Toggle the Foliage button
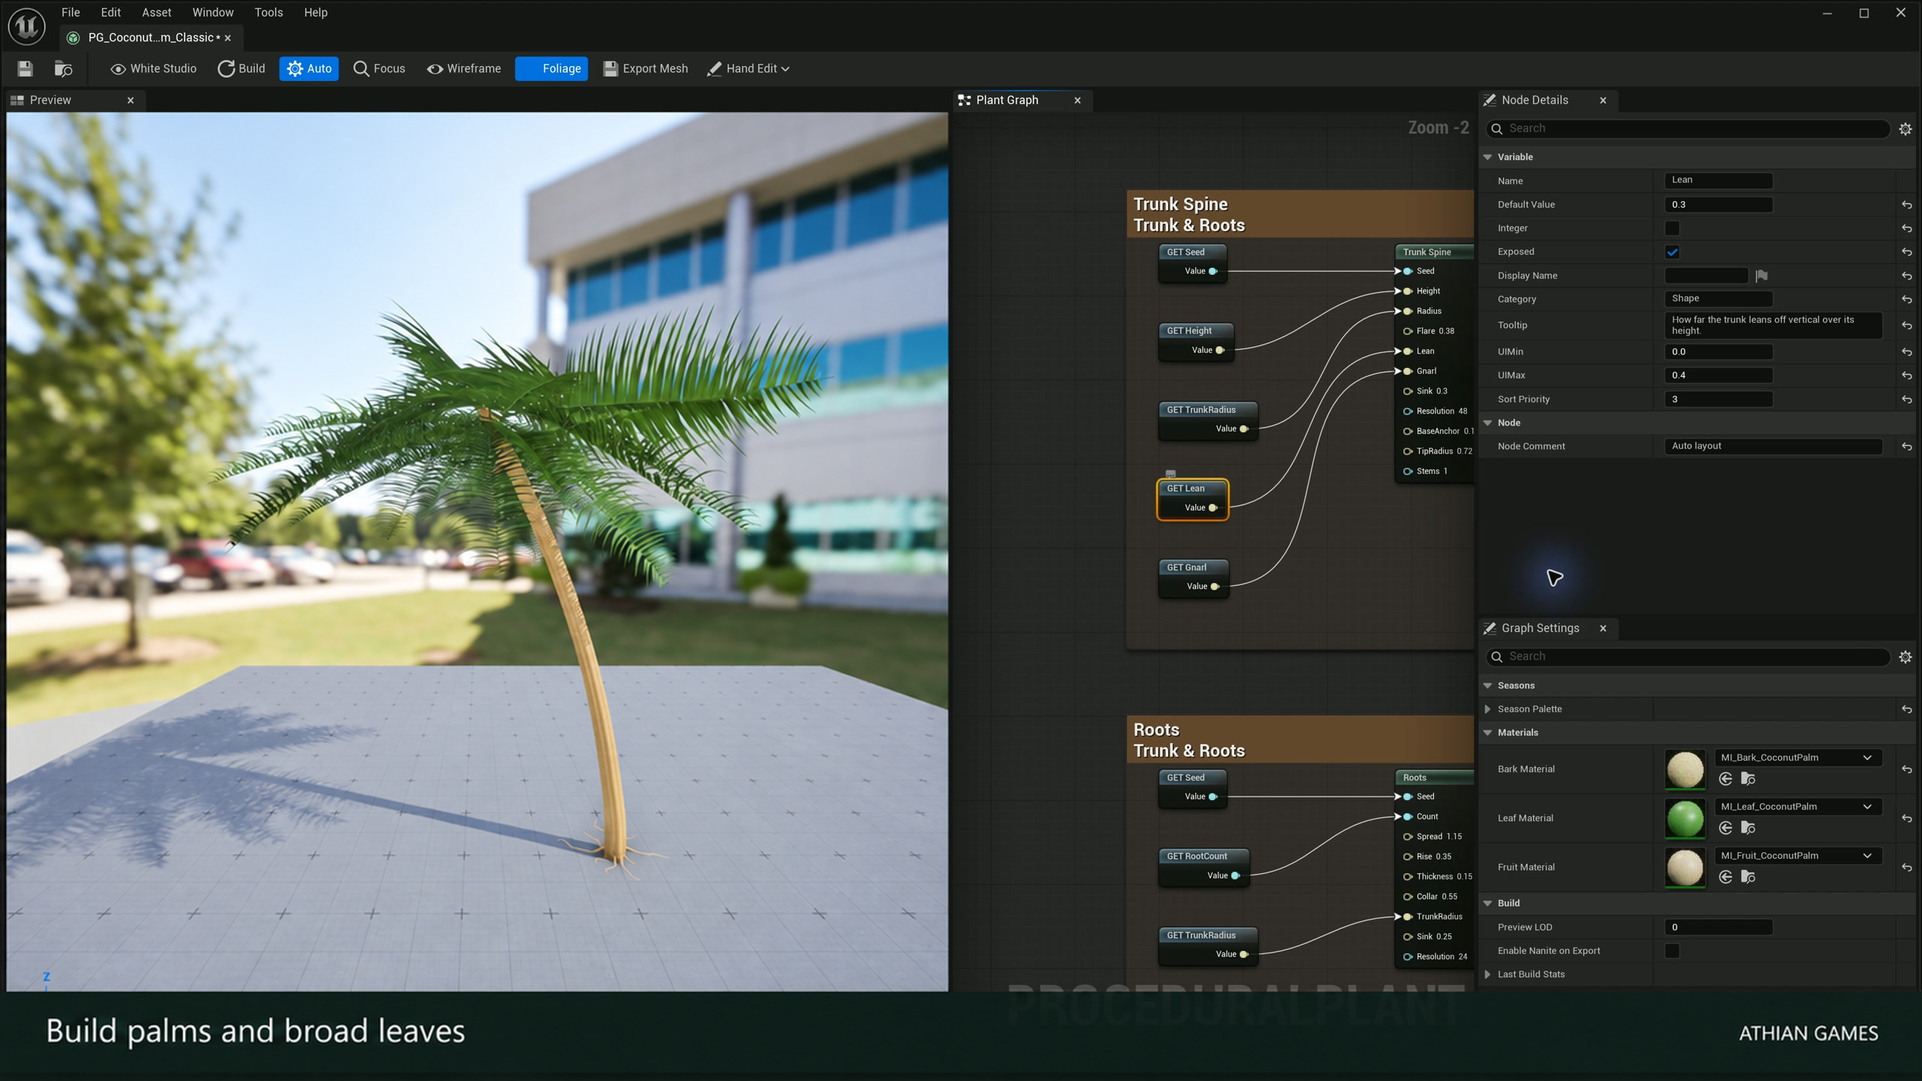 (x=552, y=68)
